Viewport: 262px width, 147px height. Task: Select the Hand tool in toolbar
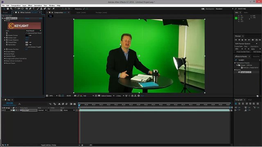[8, 9]
